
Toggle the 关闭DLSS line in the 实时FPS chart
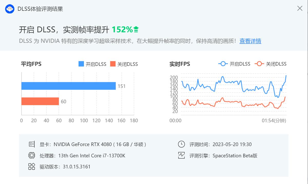point(273,64)
